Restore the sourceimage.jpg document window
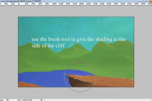 (x=146, y=1)
